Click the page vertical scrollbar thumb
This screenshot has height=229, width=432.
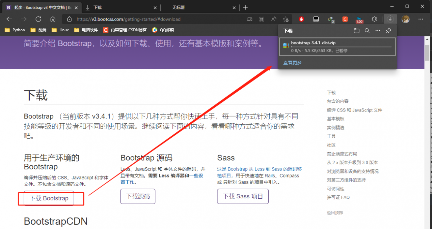[427, 53]
